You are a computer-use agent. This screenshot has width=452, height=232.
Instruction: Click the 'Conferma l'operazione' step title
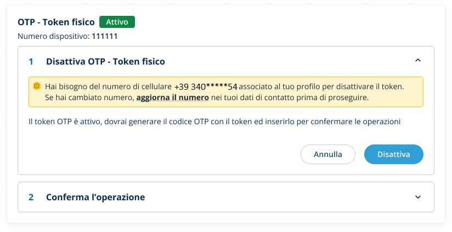(x=95, y=197)
